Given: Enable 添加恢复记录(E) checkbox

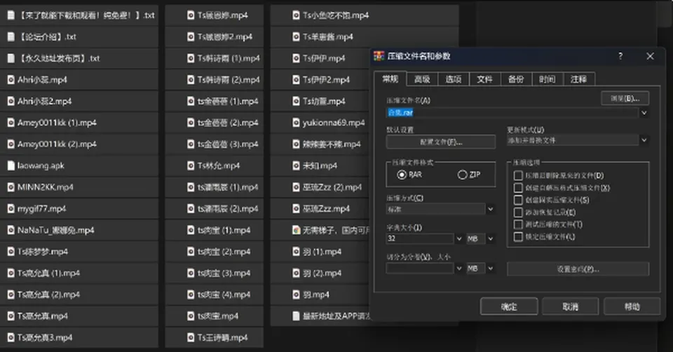Looking at the screenshot, I should click(x=518, y=212).
